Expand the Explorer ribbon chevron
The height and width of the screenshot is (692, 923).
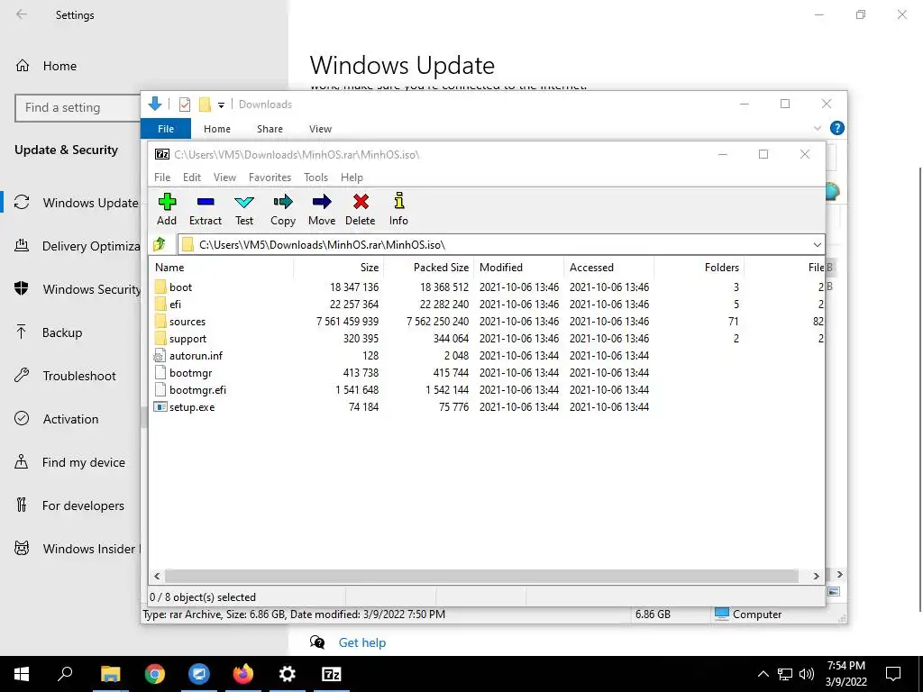[817, 128]
